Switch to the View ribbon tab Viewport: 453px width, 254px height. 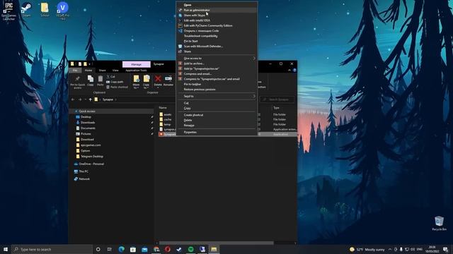point(115,71)
